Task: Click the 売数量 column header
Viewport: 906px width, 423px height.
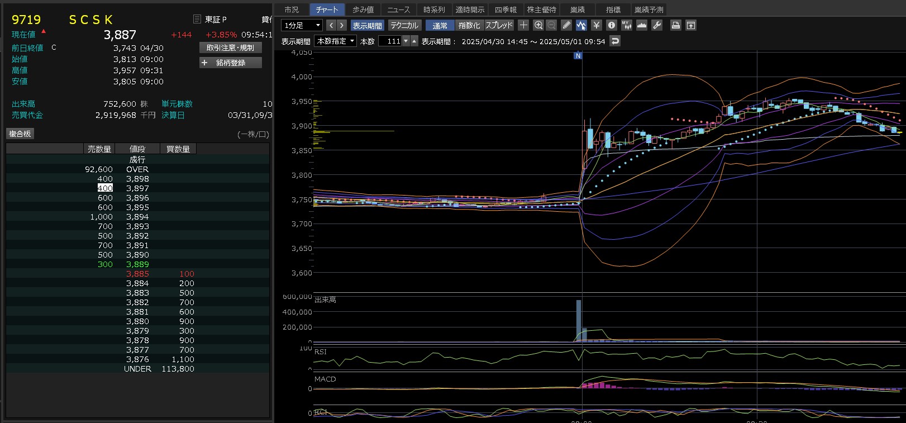Action: 99,149
